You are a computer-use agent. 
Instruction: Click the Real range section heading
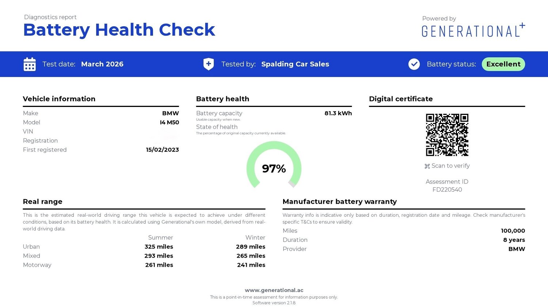point(43,201)
